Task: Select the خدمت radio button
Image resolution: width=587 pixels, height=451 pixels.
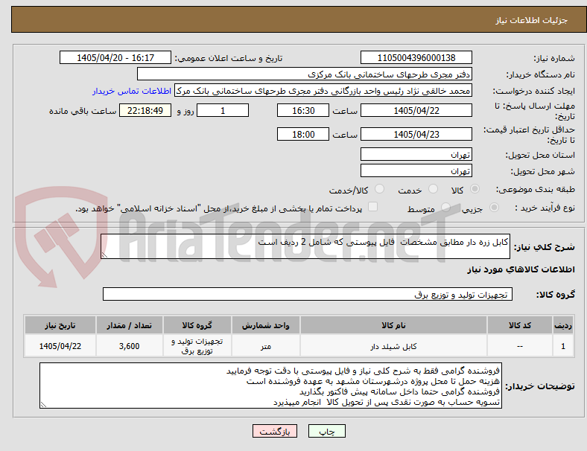Action: 433,189
